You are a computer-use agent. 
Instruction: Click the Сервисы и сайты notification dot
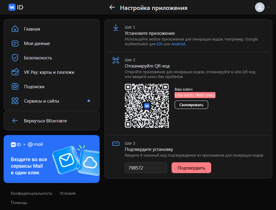click(x=89, y=101)
